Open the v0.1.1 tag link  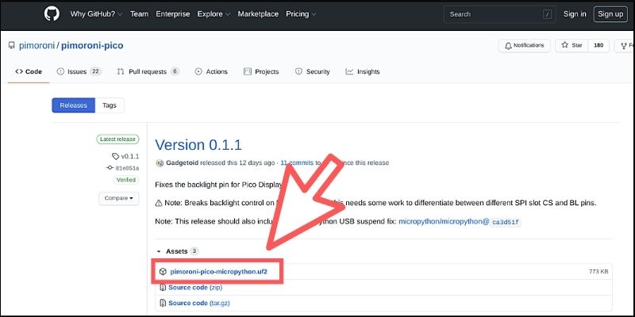(125, 156)
